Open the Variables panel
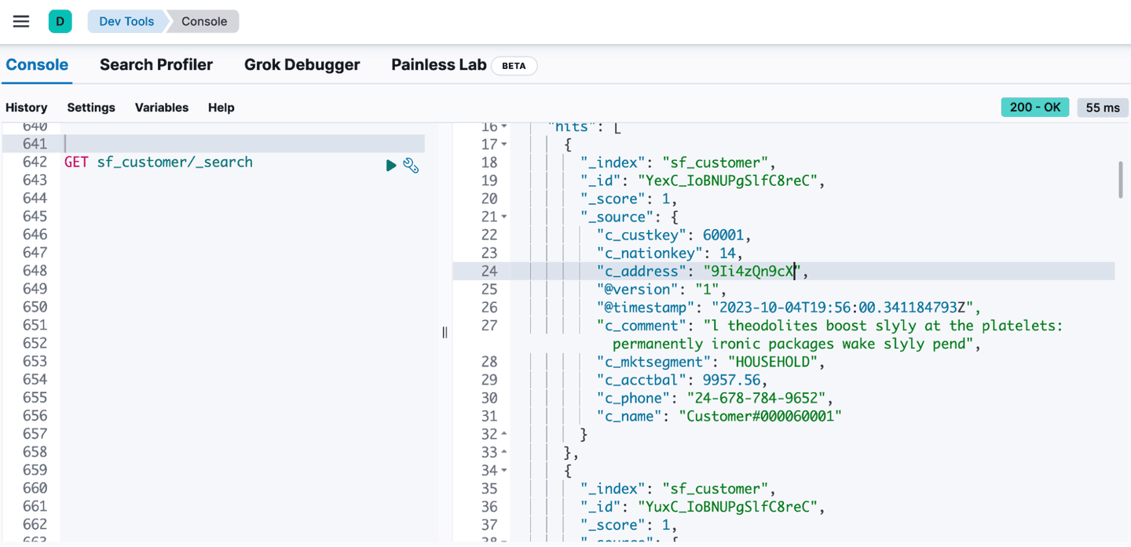The width and height of the screenshot is (1131, 547). [x=161, y=108]
